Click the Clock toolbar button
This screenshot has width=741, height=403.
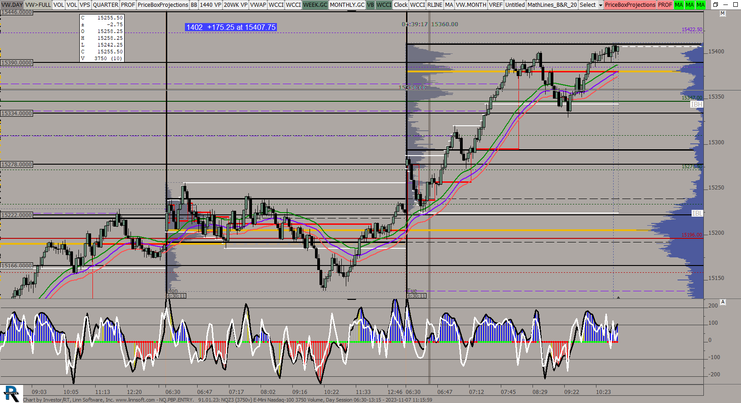tap(401, 5)
